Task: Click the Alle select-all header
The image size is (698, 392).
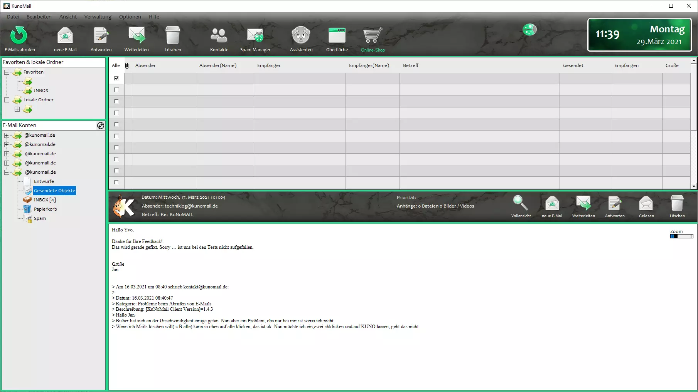Action: pos(116,65)
